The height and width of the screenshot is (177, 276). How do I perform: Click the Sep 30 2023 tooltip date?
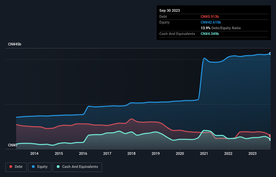tap(169, 10)
